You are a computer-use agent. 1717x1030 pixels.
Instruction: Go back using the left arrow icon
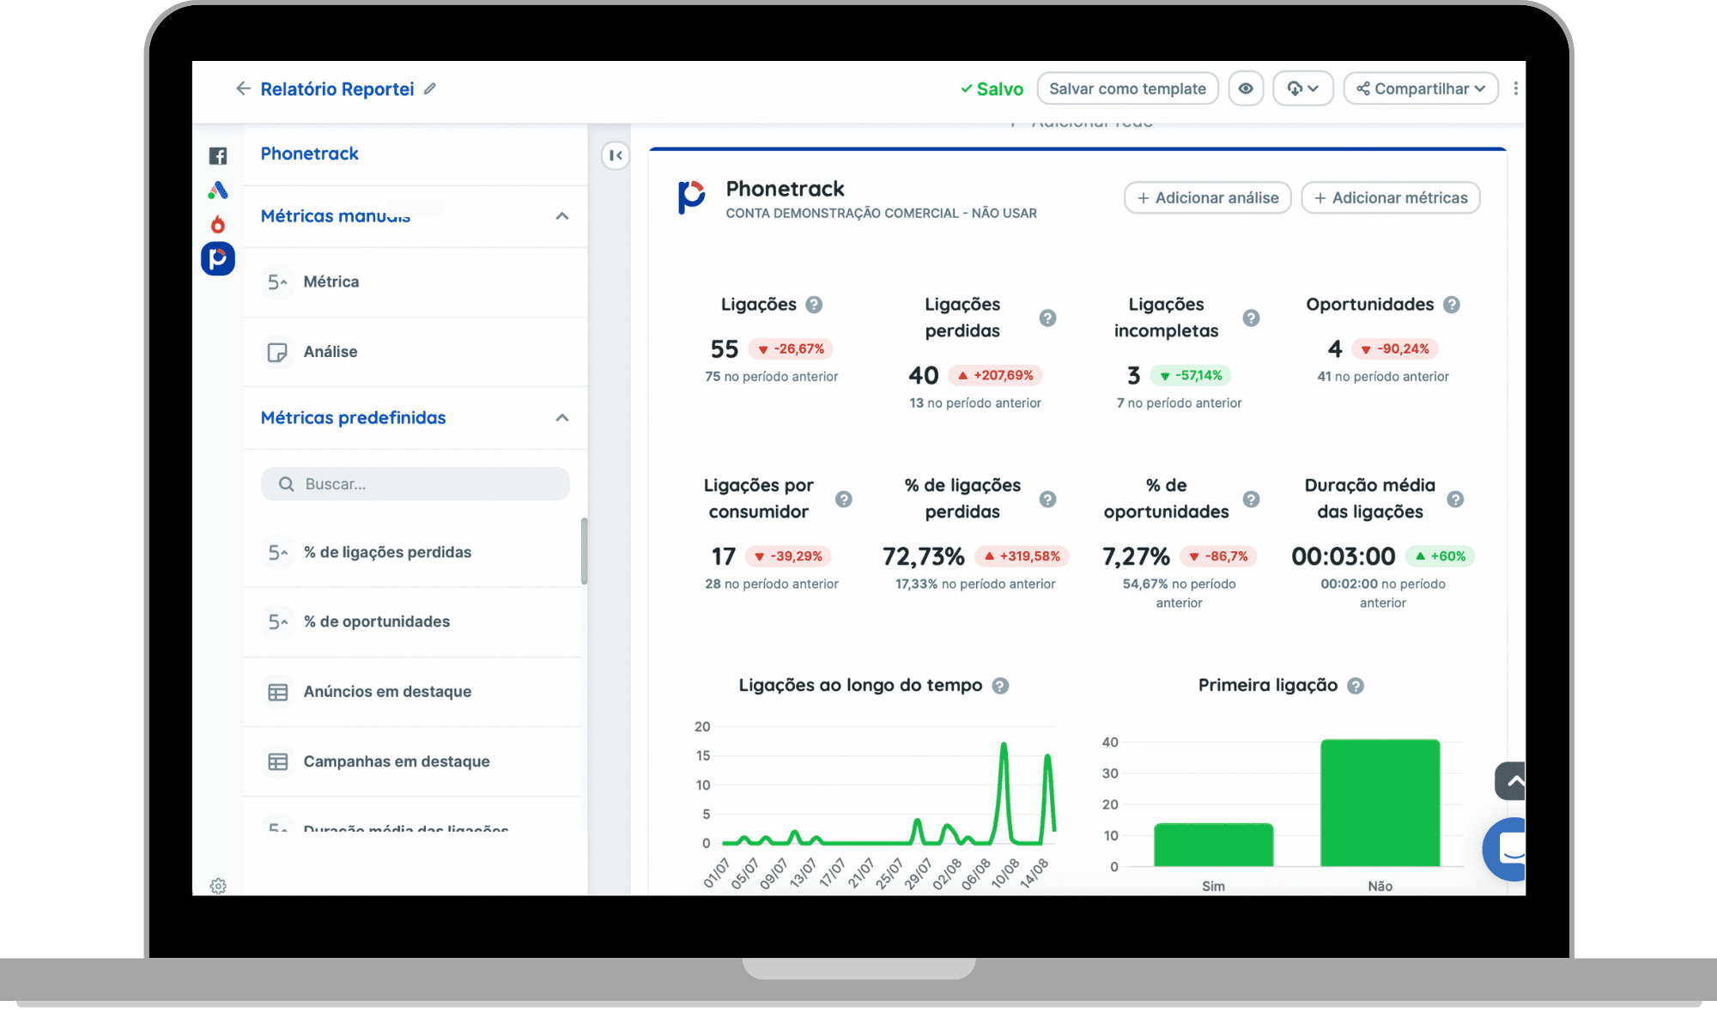pos(243,88)
